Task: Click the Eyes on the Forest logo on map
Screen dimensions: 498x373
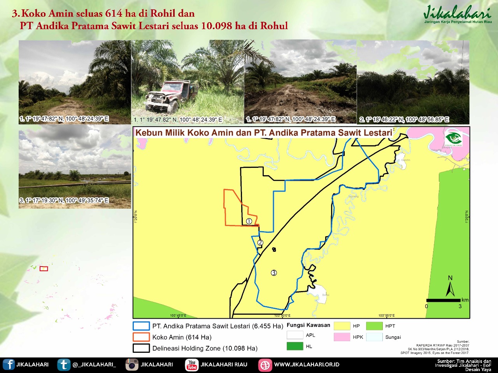Action: point(454,138)
